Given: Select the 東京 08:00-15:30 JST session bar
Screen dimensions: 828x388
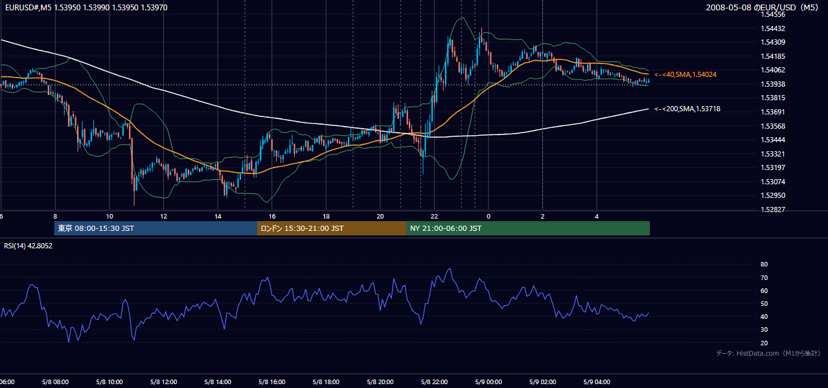Looking at the screenshot, I should 156,228.
